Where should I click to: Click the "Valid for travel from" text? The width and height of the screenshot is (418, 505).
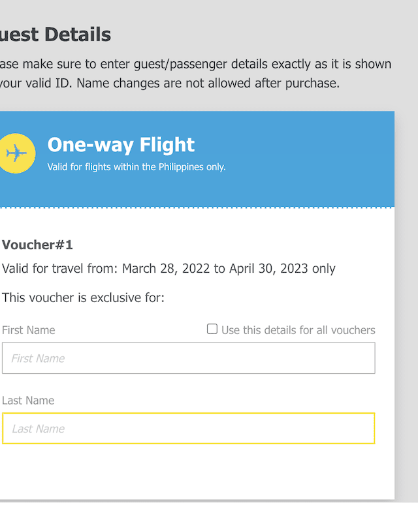click(60, 269)
